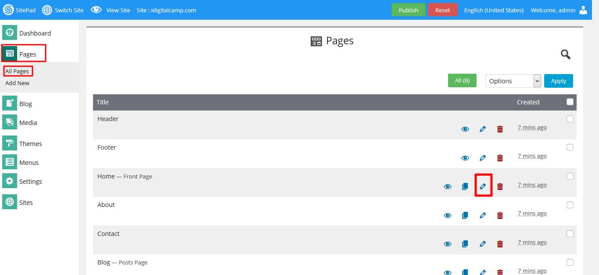The width and height of the screenshot is (599, 275).
Task: Click 'Welcome, admin' text
Action: (x=553, y=10)
